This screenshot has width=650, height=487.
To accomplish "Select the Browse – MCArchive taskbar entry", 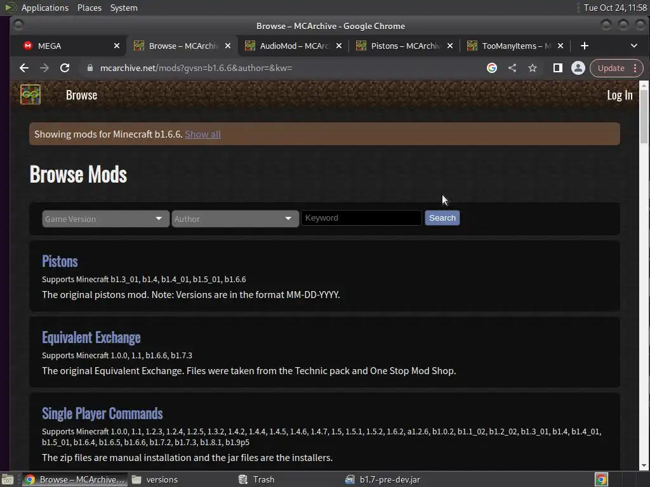I will 75,479.
